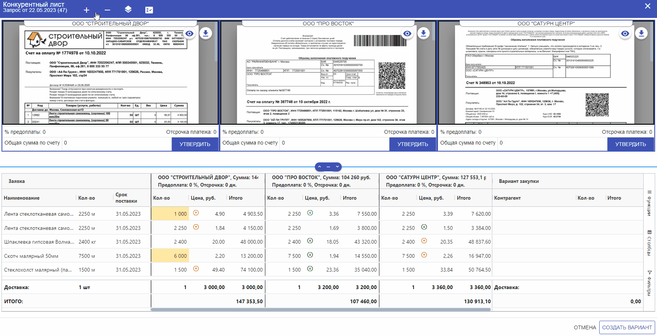The width and height of the screenshot is (657, 336).
Task: Edit the Общая сумма по счету field for Про Восток
Action: [334, 143]
